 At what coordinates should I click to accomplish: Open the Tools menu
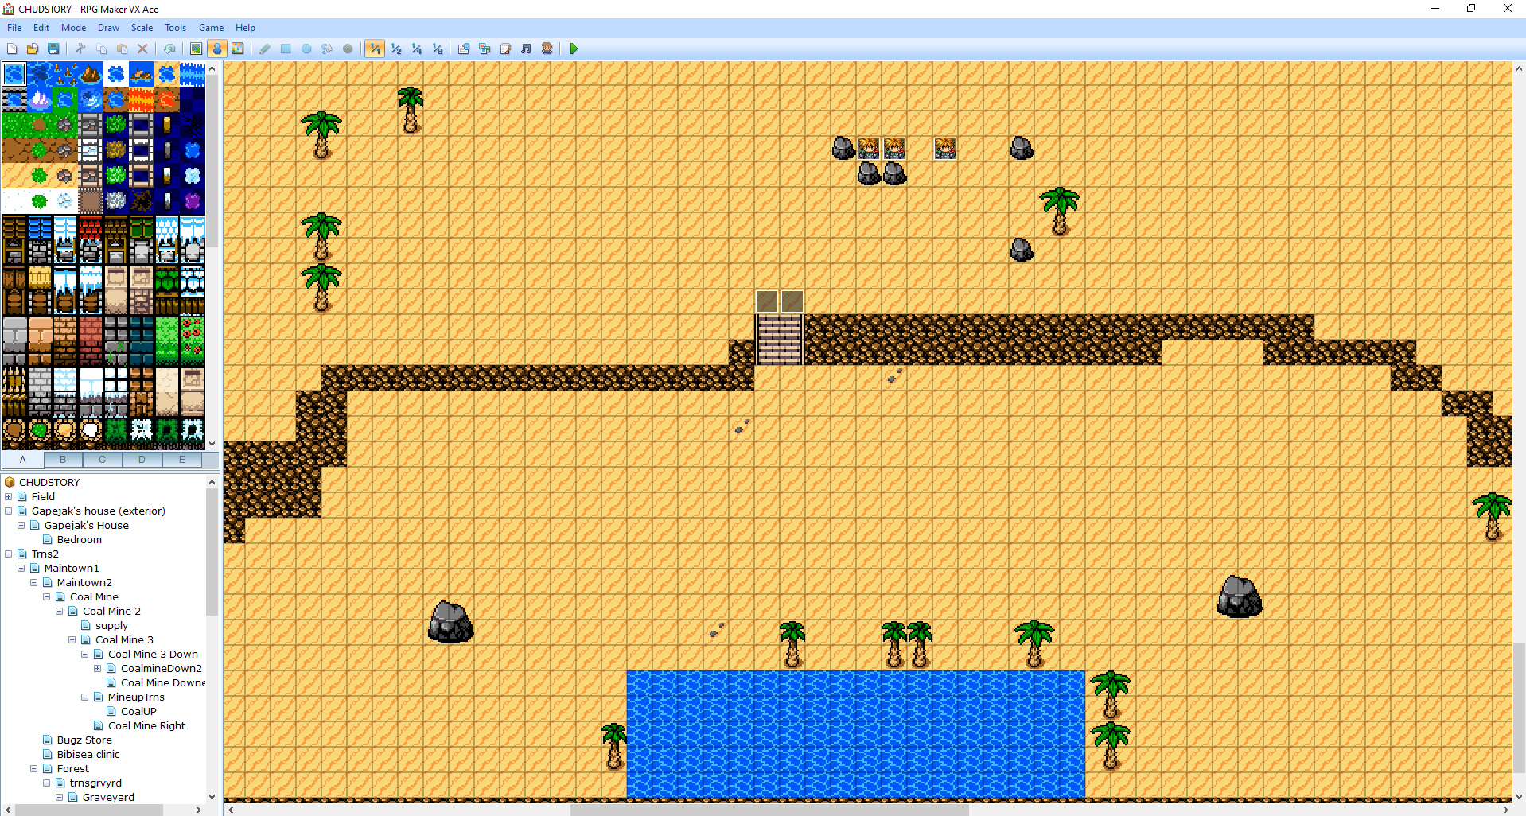175,28
